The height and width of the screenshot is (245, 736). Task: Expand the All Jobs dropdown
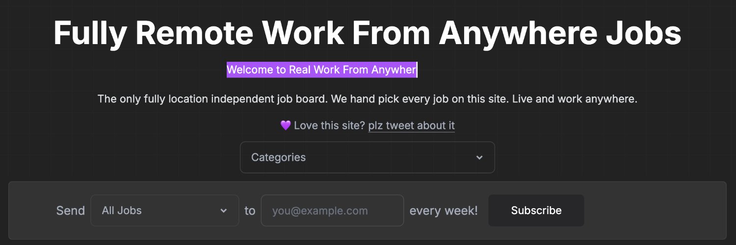tap(164, 211)
